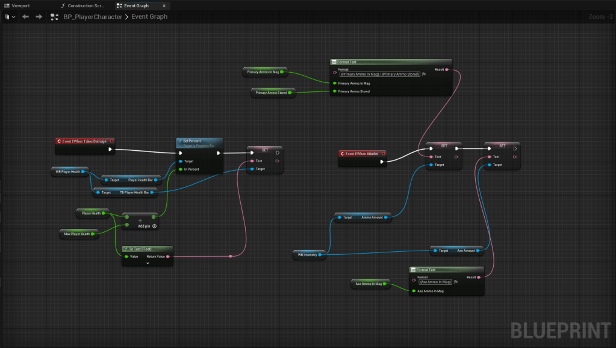Switch to the Viewport tab
This screenshot has width=616, height=348.
point(17,5)
